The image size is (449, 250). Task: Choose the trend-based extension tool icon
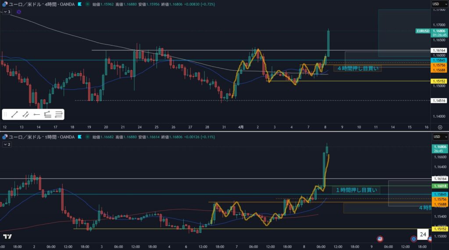pos(48,115)
